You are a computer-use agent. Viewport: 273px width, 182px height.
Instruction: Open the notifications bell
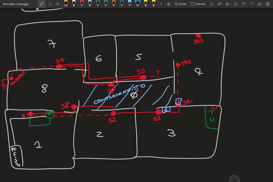click(x=236, y=4)
